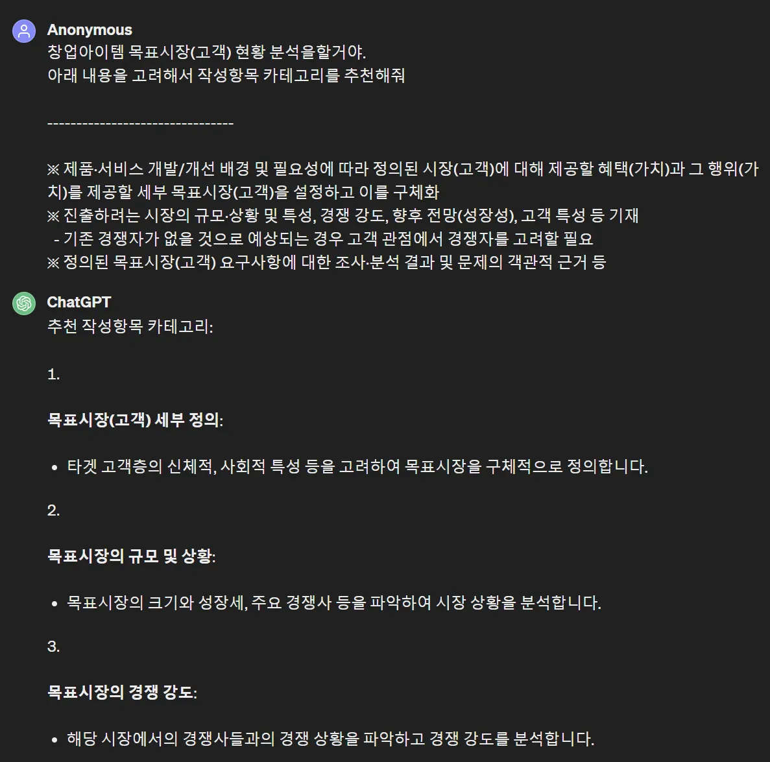The image size is (770, 762).
Task: Click the '경쟁사들과의 경쟁 상황을 파악' bullet
Action: pos(330,739)
